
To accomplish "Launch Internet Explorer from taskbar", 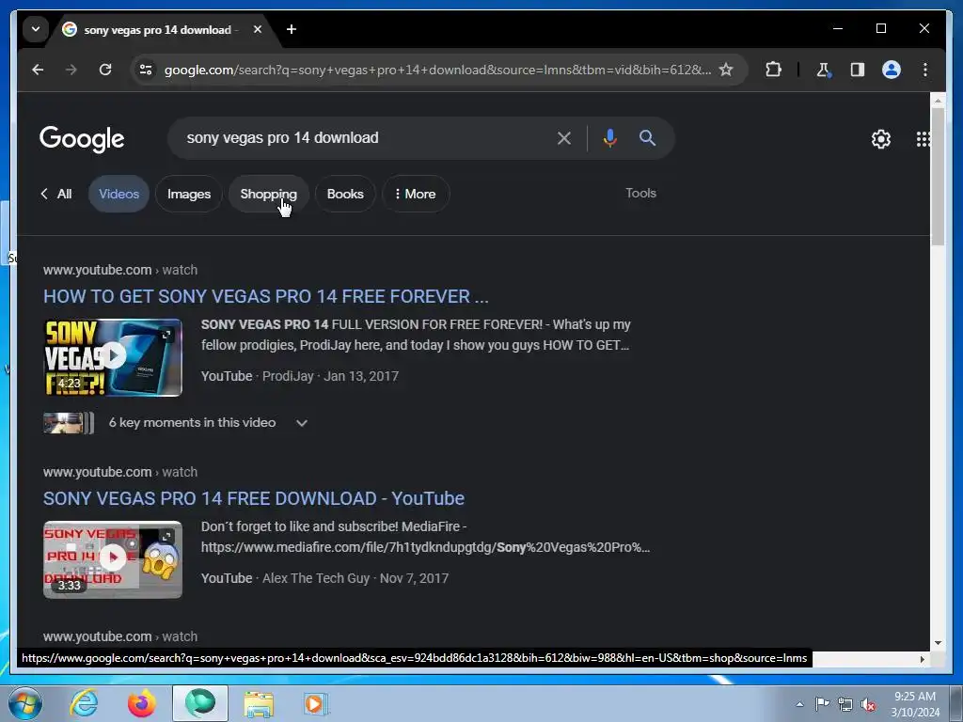I will click(84, 703).
